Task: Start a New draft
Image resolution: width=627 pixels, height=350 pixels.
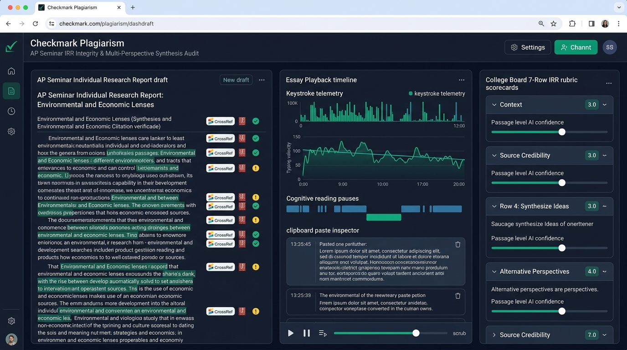Action: pos(236,80)
